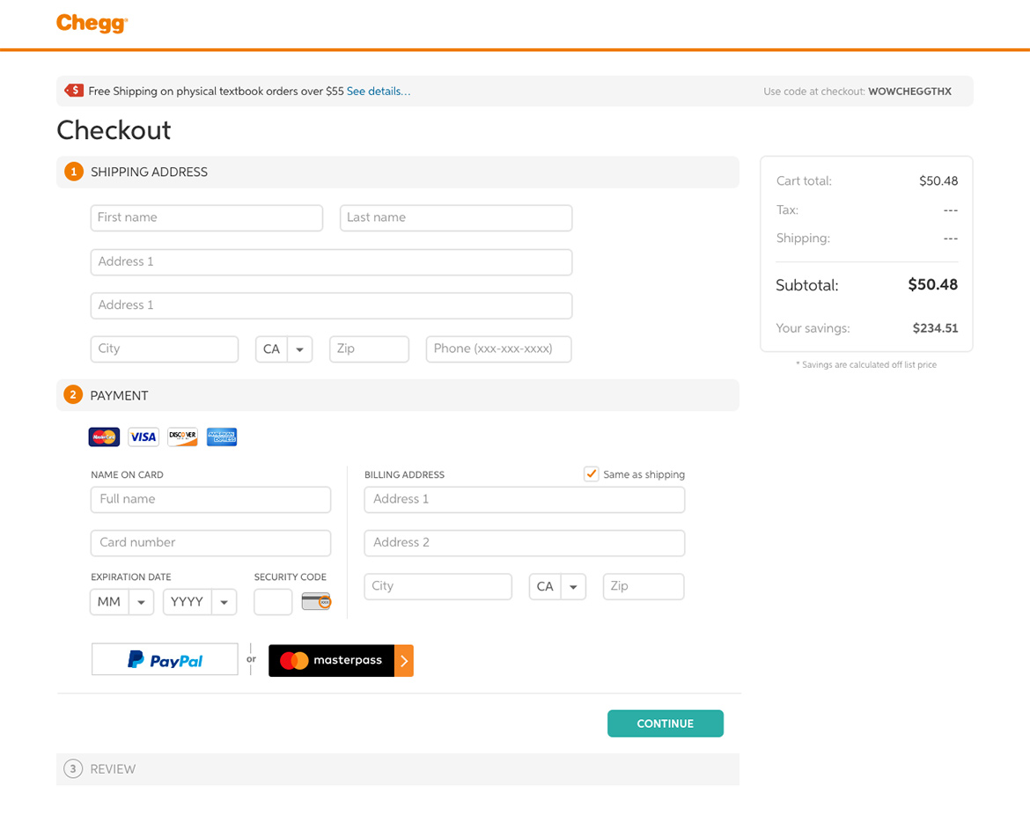Click step 2 orange circle badge
The height and width of the screenshot is (837, 1030).
73,394
